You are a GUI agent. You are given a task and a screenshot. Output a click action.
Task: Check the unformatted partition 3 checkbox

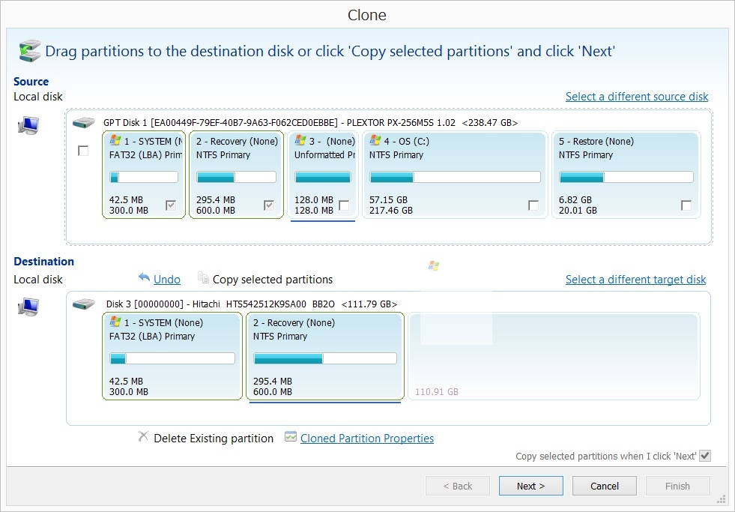pos(344,205)
